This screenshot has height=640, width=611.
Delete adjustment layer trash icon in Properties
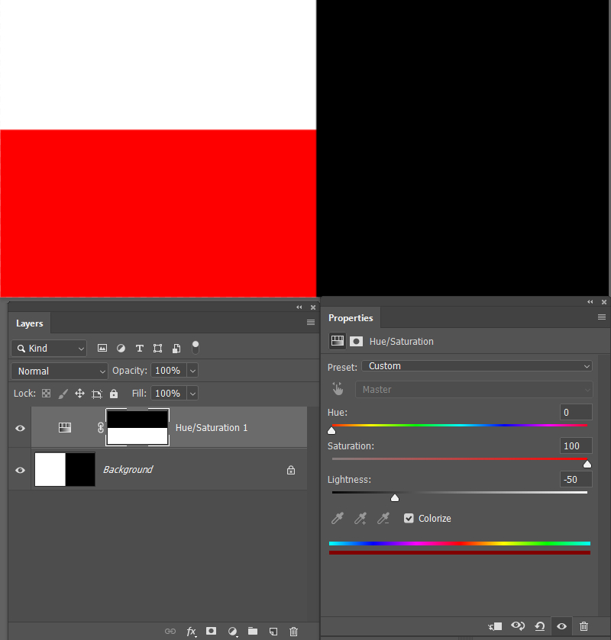pos(584,626)
